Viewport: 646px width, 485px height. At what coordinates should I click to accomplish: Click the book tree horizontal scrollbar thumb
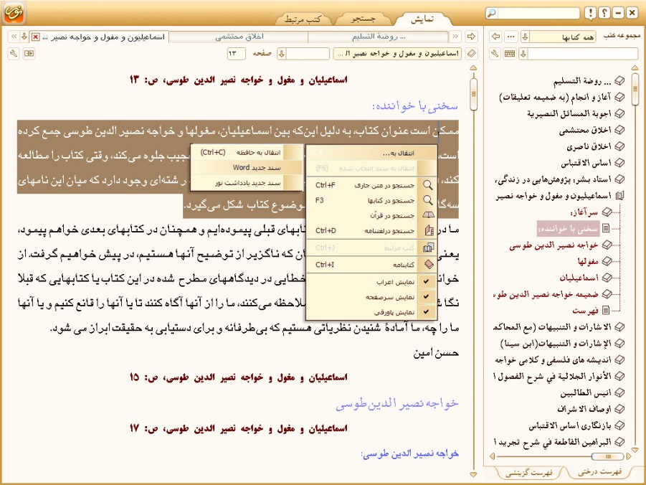[607, 456]
